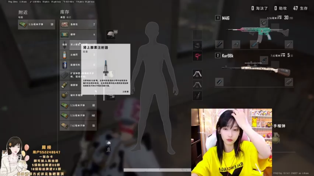
Task: Click the Kar98k bullet loop slot
Action: click(x=289, y=82)
